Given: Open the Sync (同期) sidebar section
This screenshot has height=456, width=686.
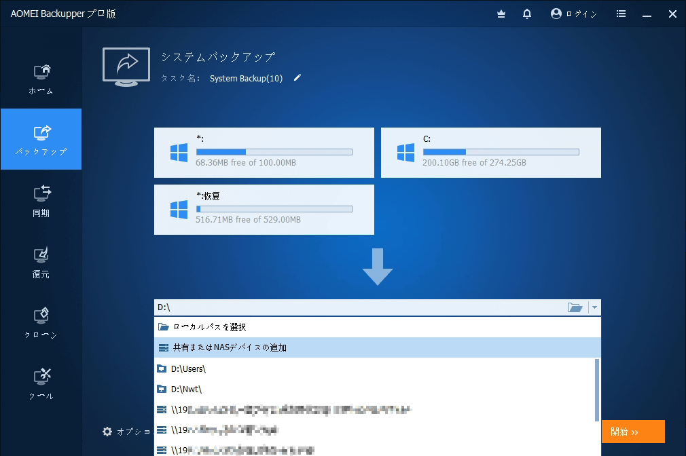Looking at the screenshot, I should tap(41, 201).
